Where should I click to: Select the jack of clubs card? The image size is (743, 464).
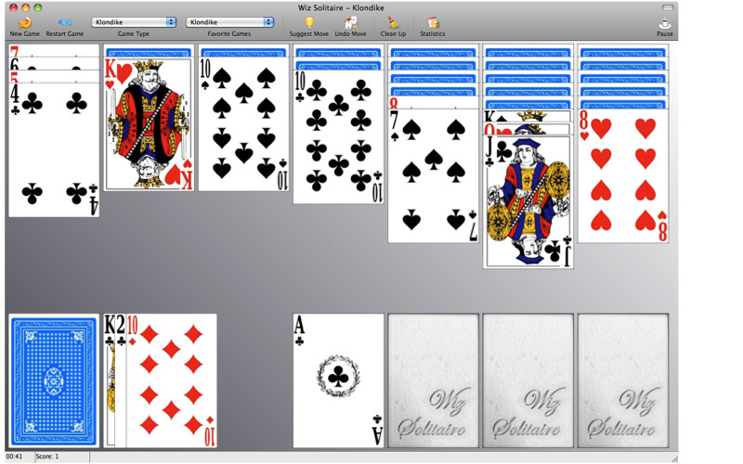528,201
